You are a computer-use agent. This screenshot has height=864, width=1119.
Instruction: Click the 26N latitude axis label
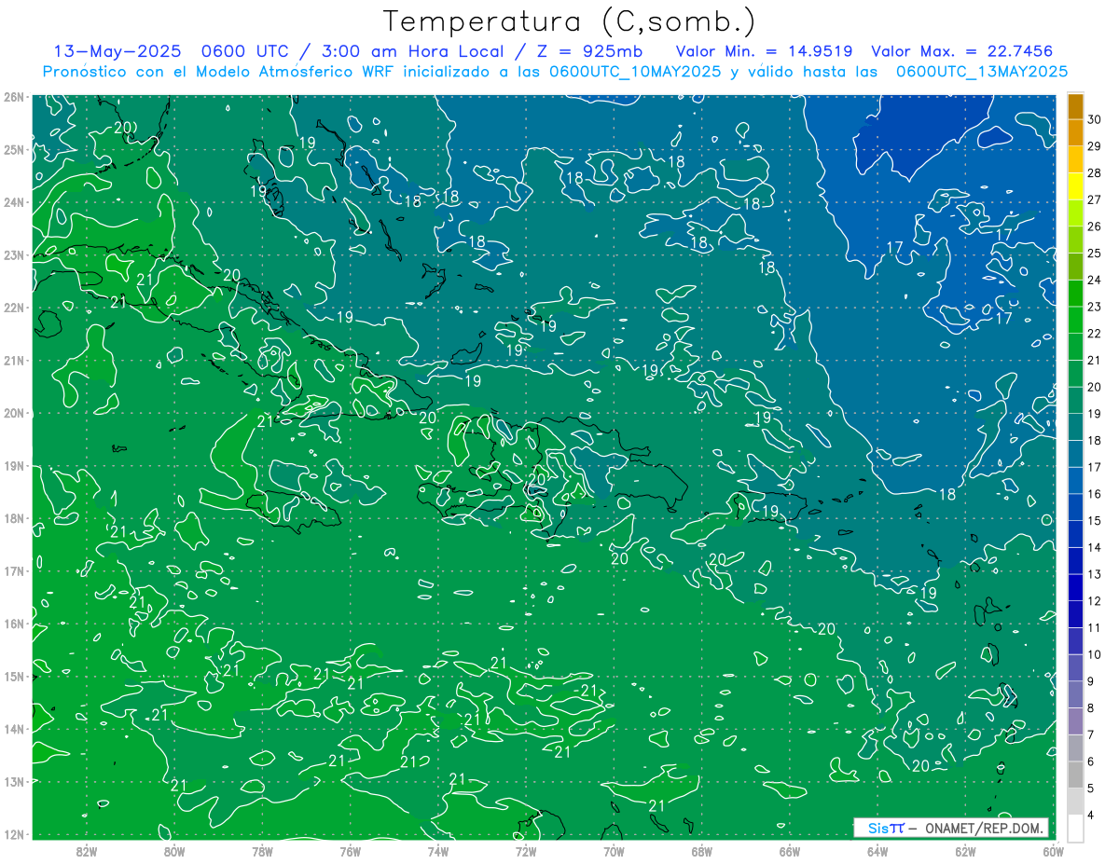[14, 97]
